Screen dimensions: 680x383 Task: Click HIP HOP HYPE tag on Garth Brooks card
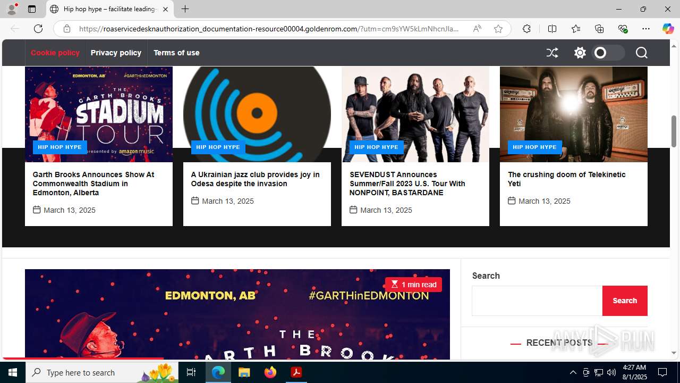pyautogui.click(x=59, y=147)
